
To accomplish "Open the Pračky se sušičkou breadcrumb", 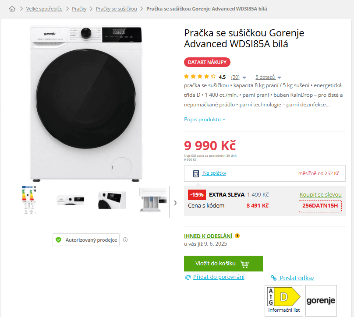I will pyautogui.click(x=116, y=9).
